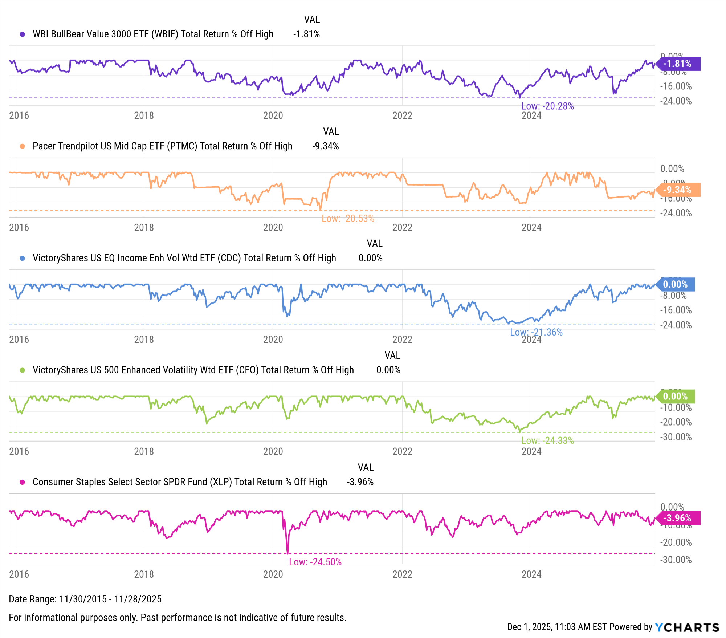Click the orange PTMC legend dot
The height and width of the screenshot is (638, 726).
[23, 146]
